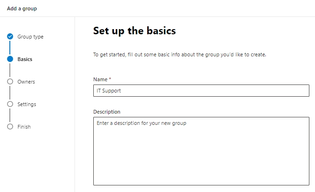The width and height of the screenshot is (315, 192).
Task: Click the Add a group panel title
Action: click(22, 8)
